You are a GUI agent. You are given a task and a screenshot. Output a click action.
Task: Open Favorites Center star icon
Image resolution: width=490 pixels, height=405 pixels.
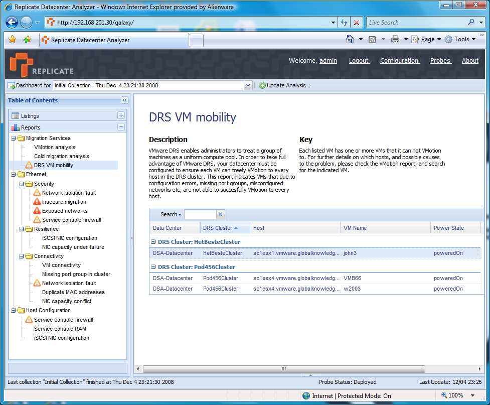[x=13, y=40]
